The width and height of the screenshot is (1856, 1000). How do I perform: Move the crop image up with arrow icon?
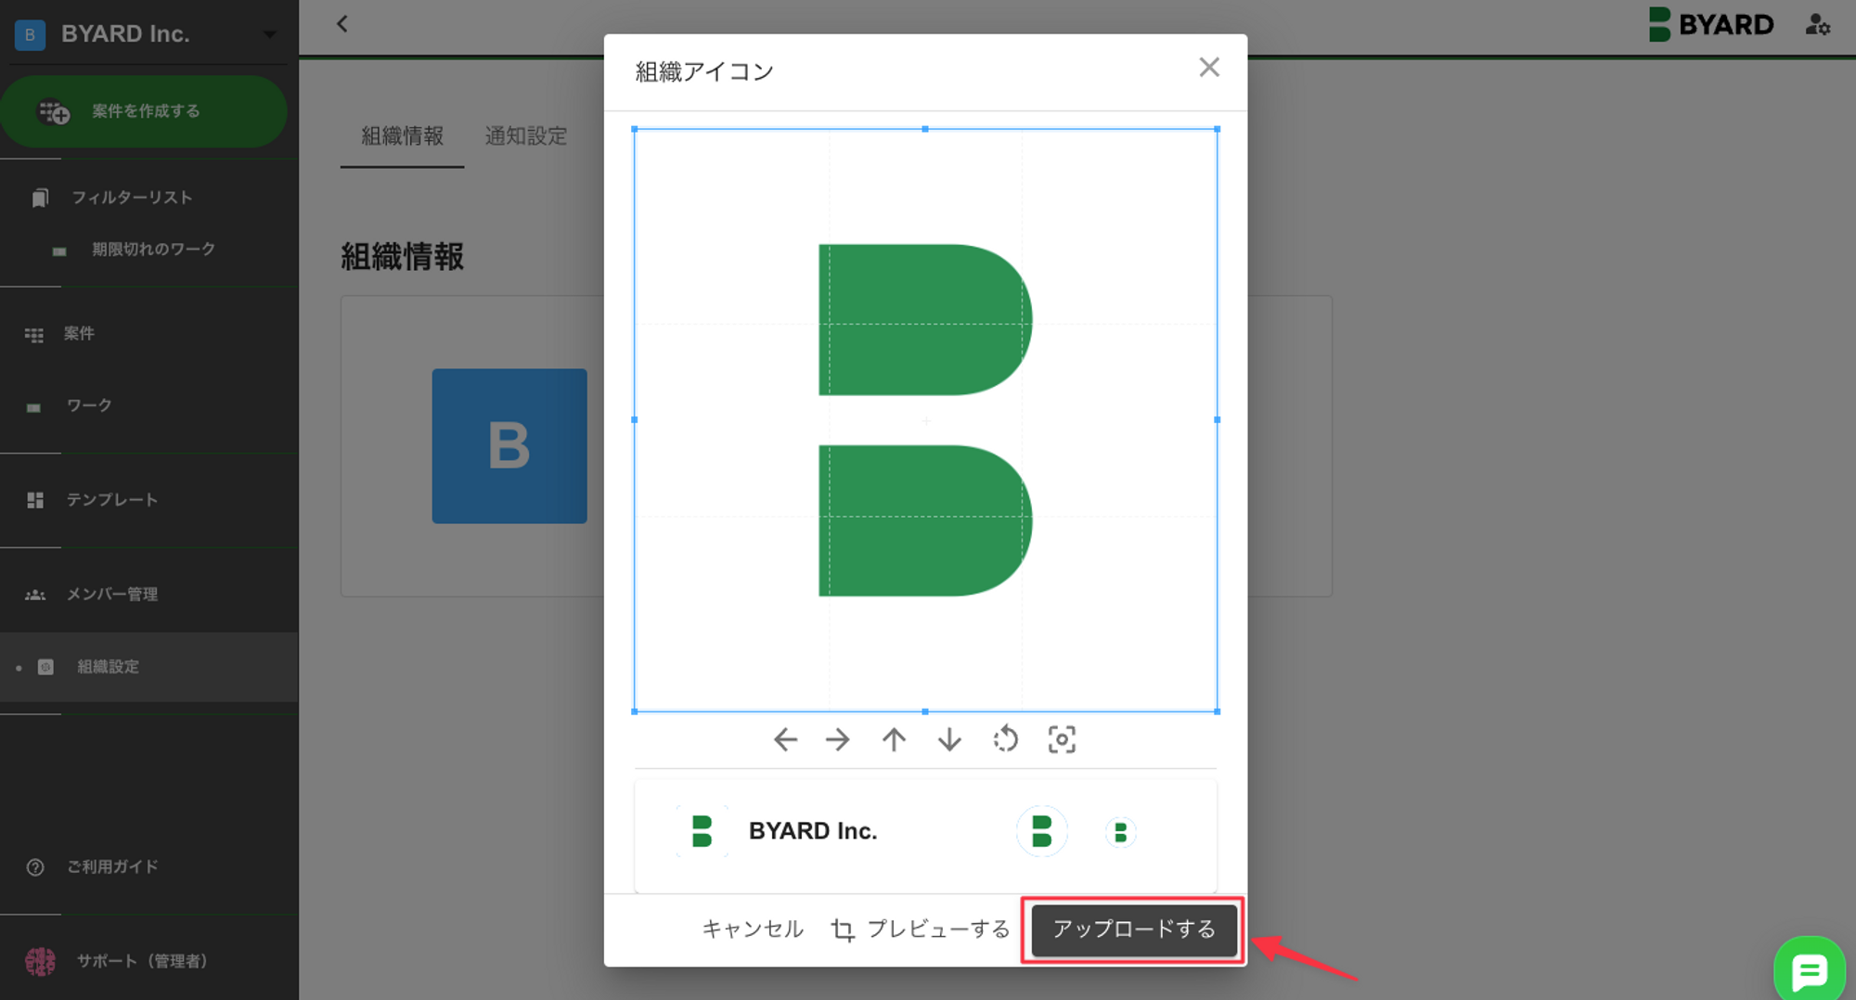(894, 739)
